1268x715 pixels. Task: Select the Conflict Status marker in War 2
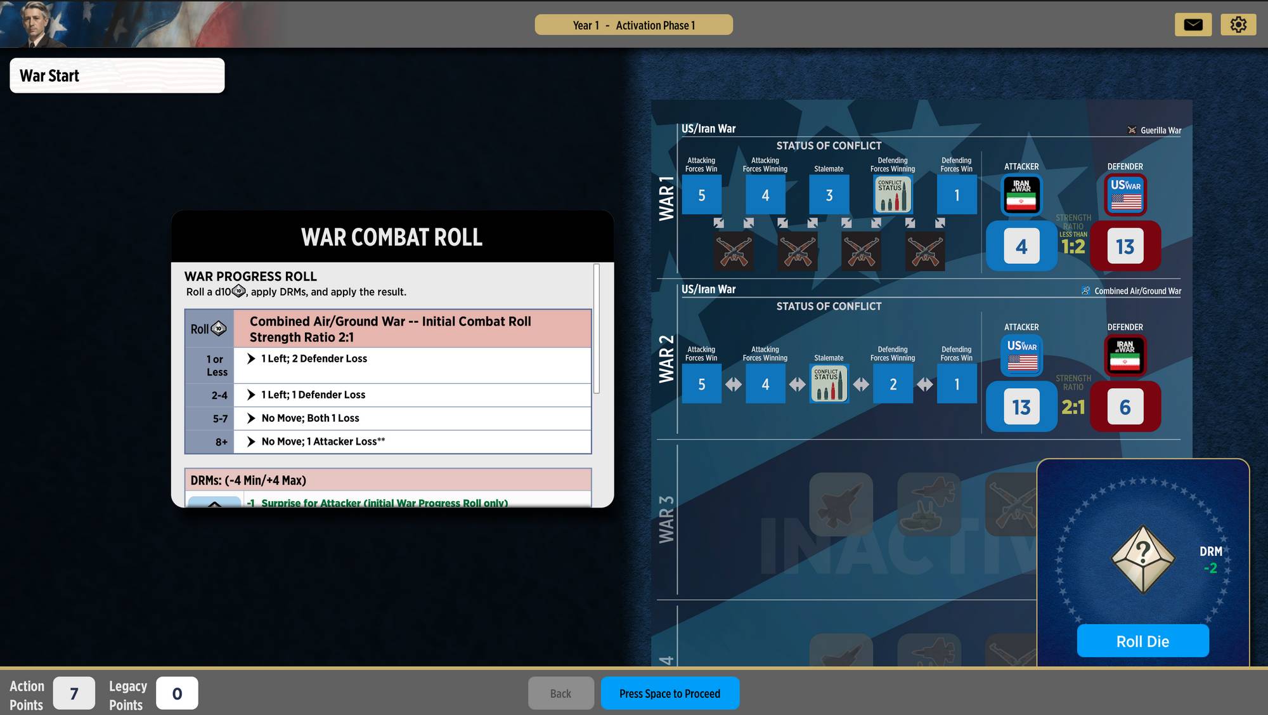829,384
